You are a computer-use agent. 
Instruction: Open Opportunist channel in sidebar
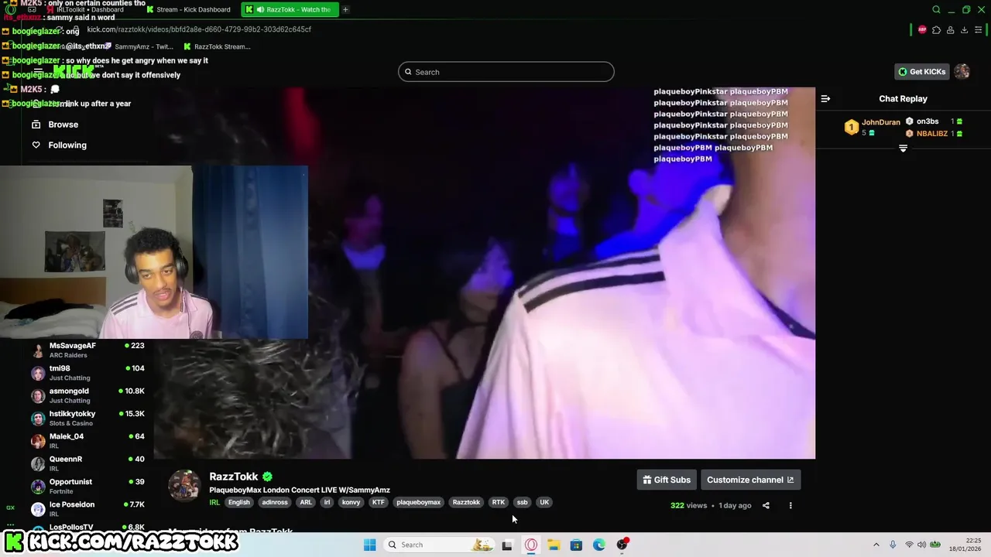[87, 486]
